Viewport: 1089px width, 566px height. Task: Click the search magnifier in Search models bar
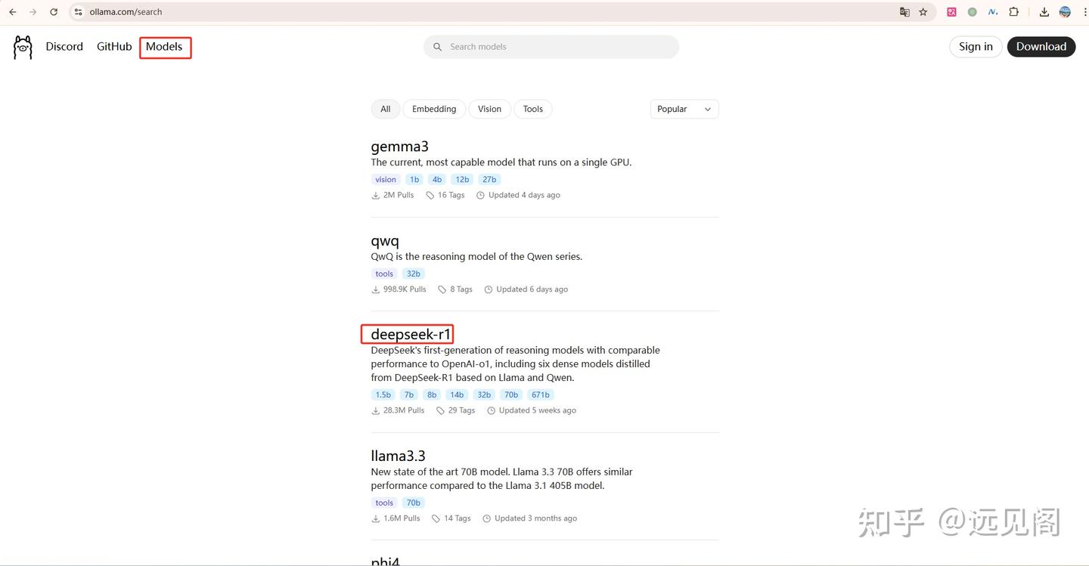point(437,46)
